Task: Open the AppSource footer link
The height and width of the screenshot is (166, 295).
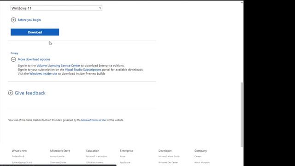Action: coord(125,162)
